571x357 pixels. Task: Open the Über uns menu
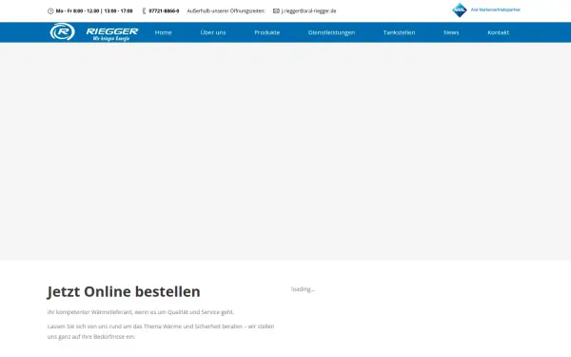pyautogui.click(x=213, y=32)
